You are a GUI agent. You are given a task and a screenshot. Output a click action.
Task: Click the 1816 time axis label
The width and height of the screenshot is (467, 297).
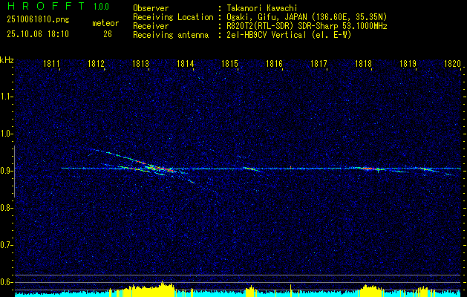274,63
